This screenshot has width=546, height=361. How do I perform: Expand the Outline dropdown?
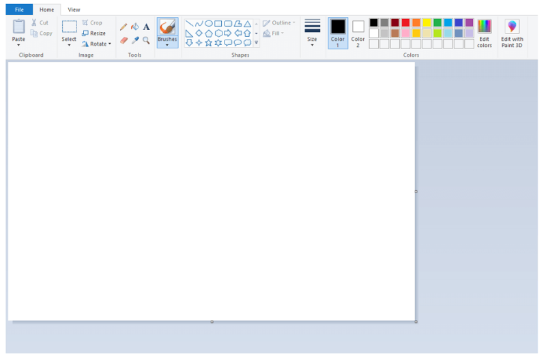click(x=294, y=23)
